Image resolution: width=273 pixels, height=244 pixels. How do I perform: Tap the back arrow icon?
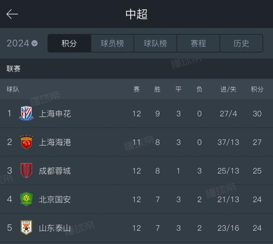coord(12,14)
